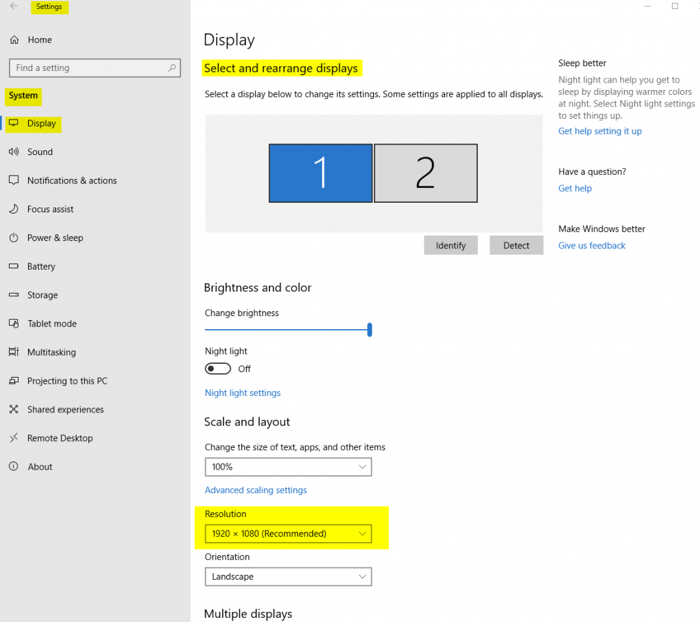
Task: Select the Multitasking settings page
Action: tap(51, 353)
